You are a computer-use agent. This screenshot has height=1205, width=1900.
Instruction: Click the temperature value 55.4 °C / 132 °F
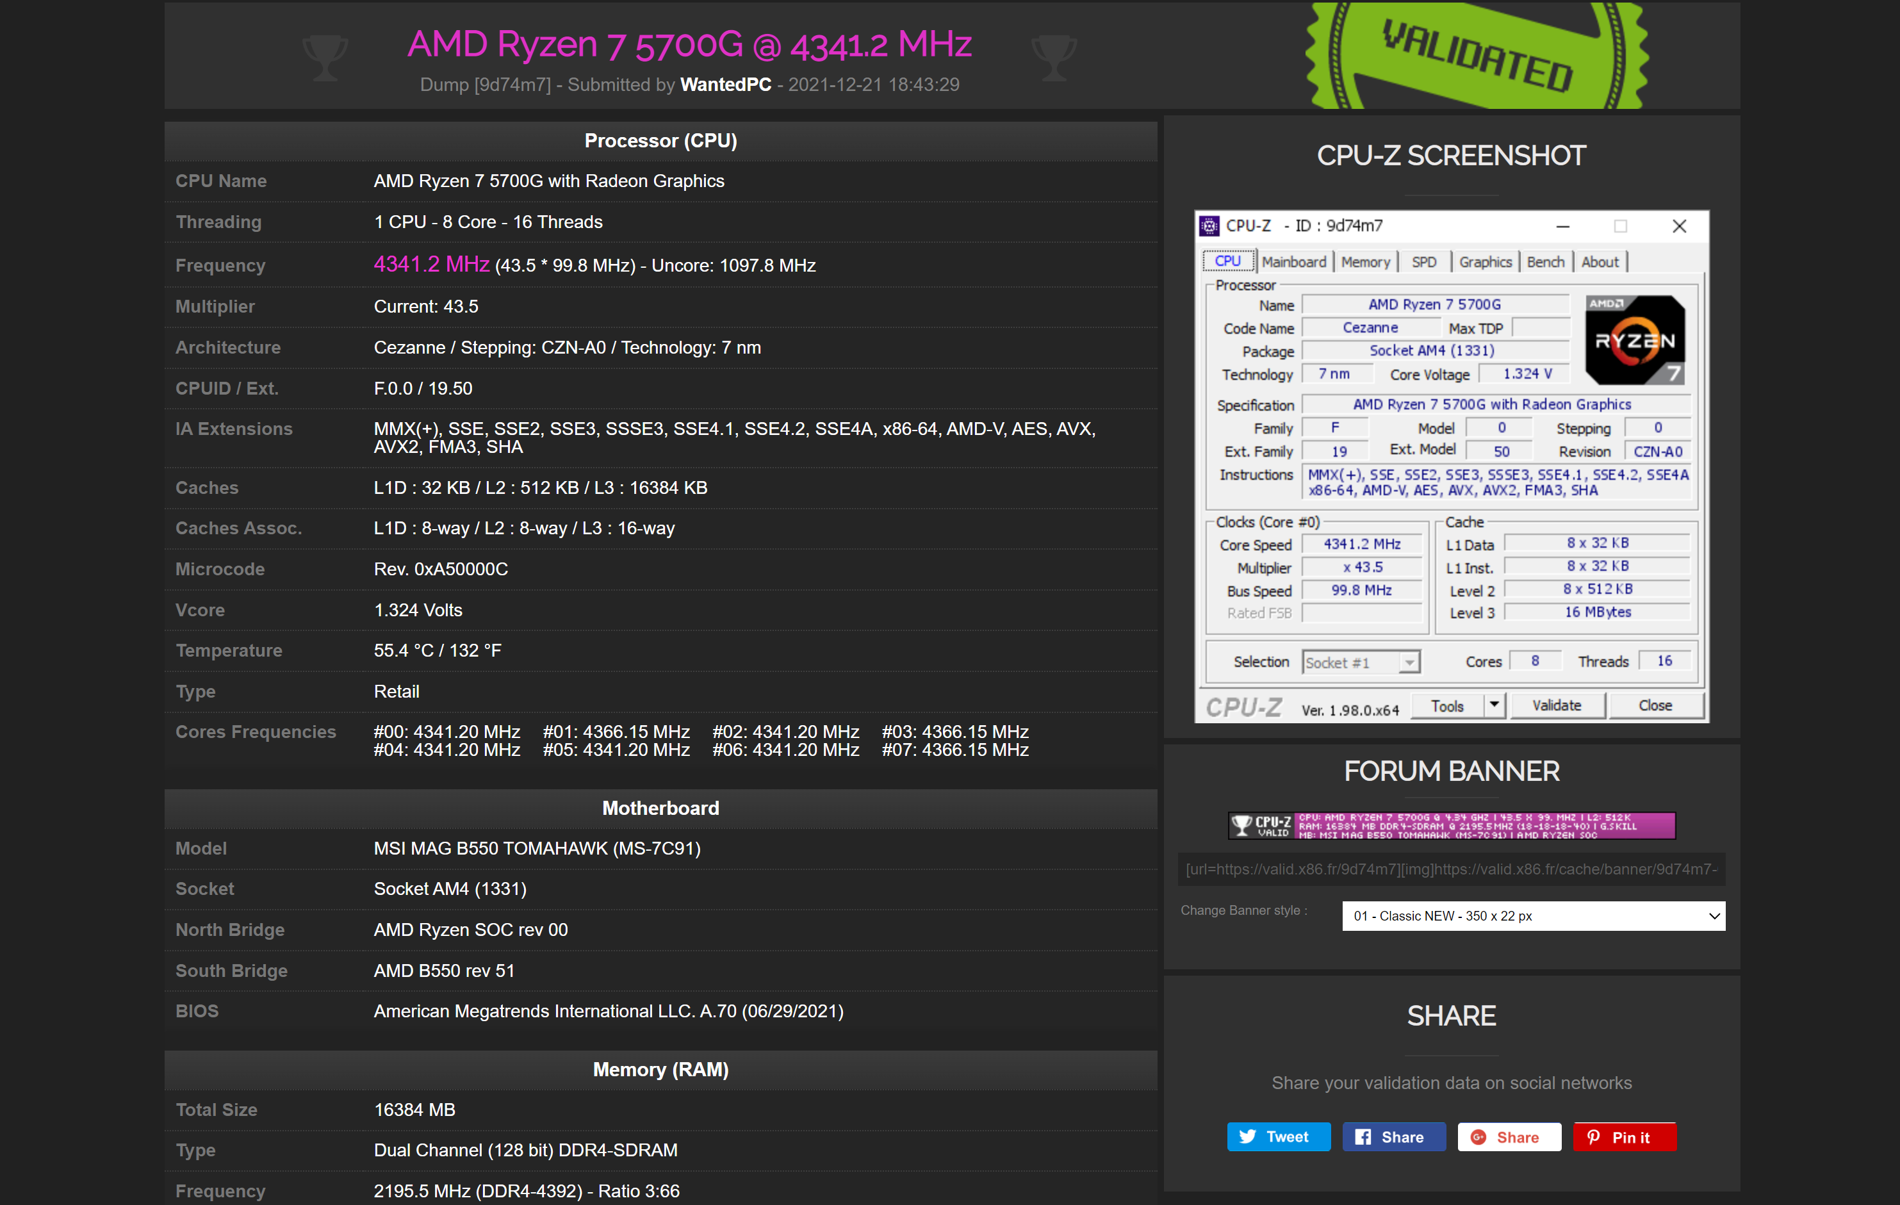click(437, 651)
